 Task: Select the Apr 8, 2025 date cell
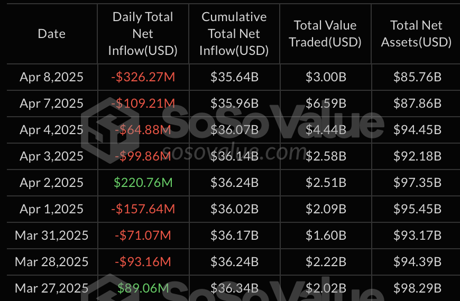pos(52,77)
